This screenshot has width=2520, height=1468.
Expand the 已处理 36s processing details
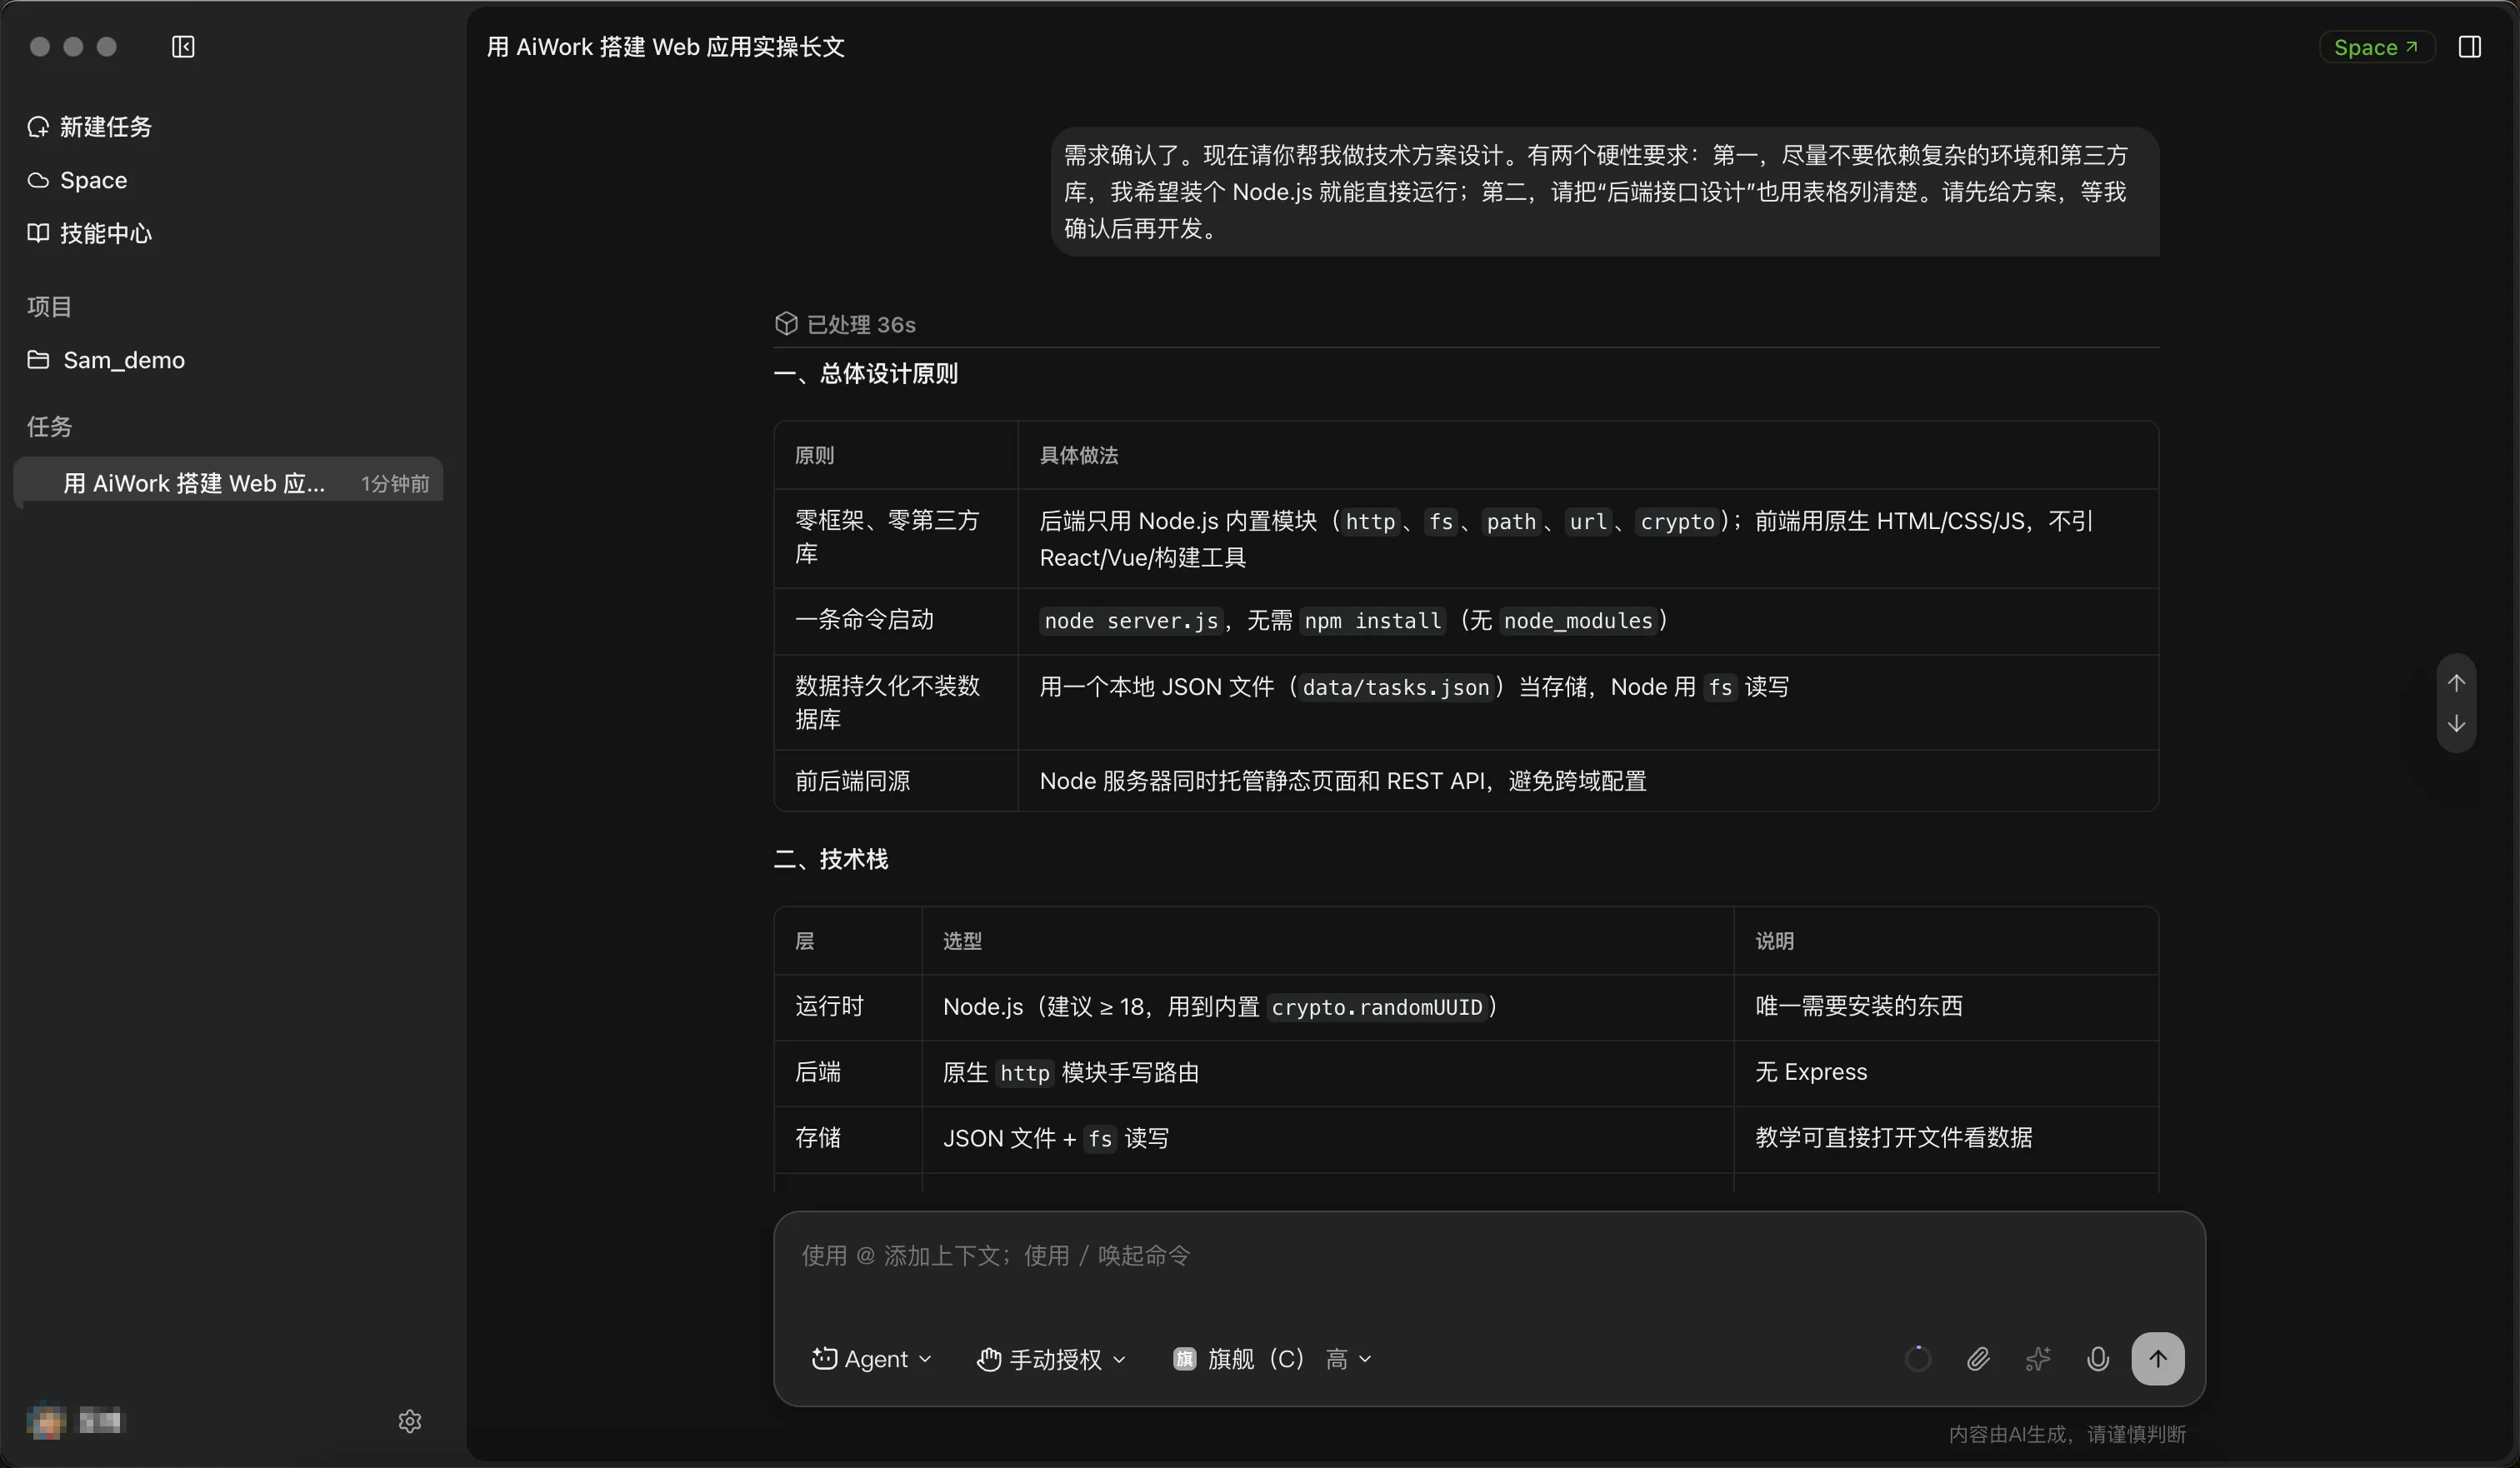tap(845, 324)
